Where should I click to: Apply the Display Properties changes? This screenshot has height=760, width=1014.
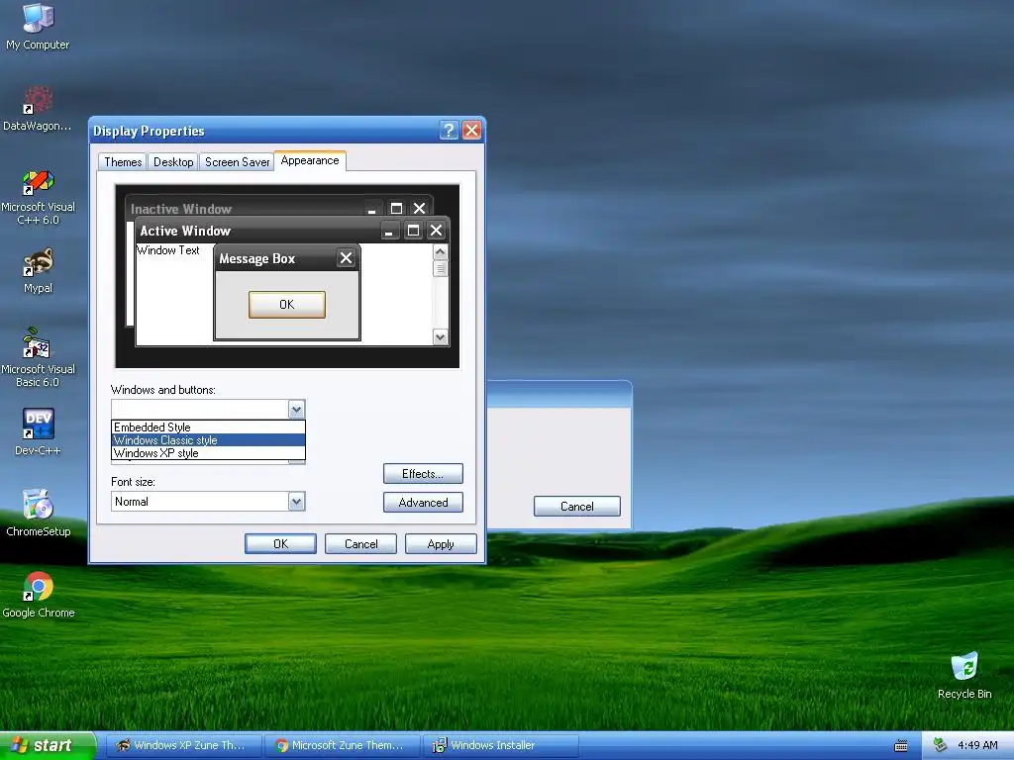click(x=441, y=544)
